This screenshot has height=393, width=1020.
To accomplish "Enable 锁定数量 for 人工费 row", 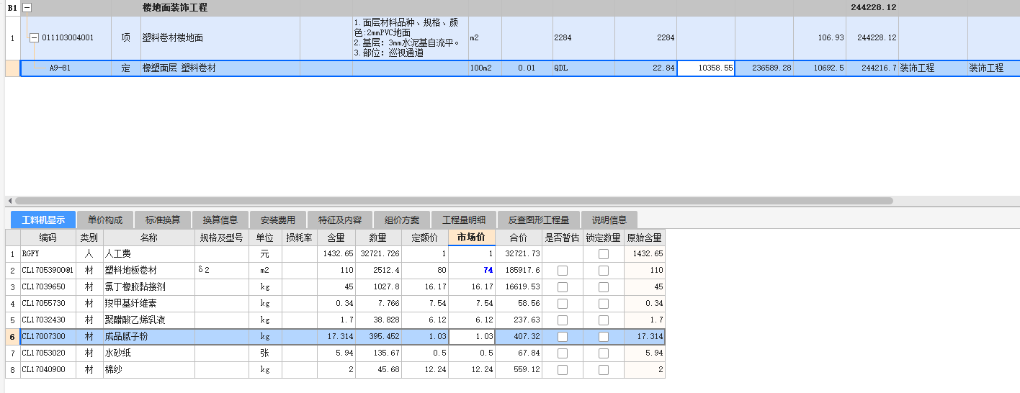I will pos(604,253).
